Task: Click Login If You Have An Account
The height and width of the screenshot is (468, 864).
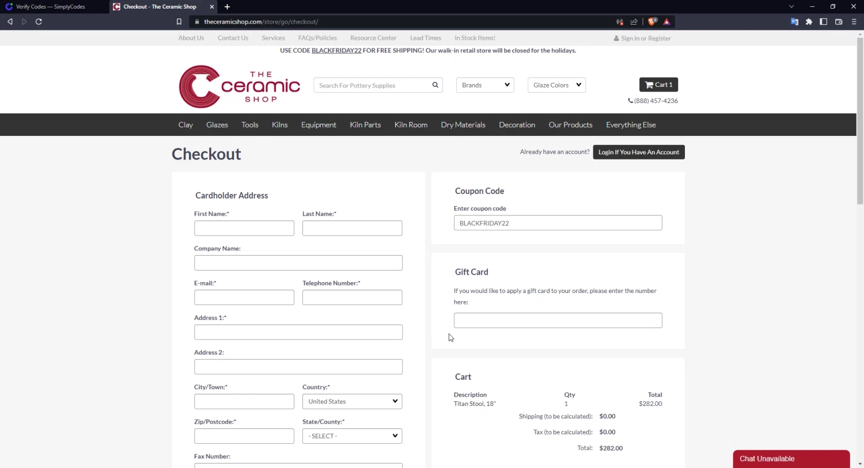Action: [x=639, y=152]
